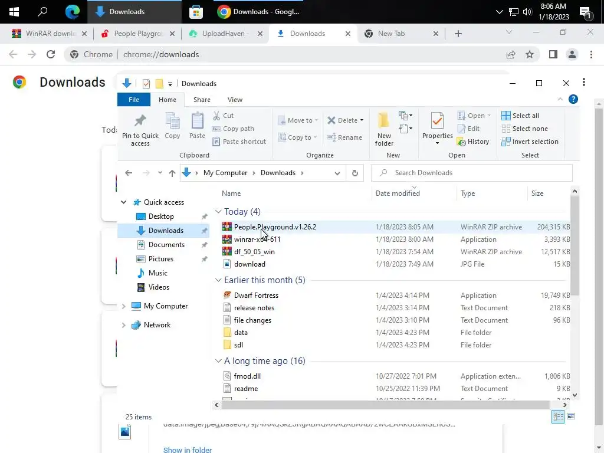604x453 pixels.
Task: Open Chrome three-dot menu
Action: click(x=591, y=54)
